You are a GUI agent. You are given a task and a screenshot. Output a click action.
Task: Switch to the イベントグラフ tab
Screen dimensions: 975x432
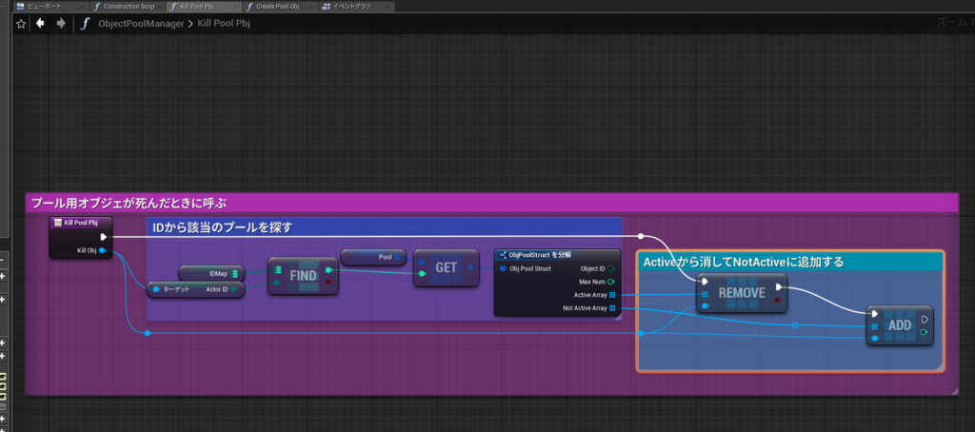pos(356,7)
